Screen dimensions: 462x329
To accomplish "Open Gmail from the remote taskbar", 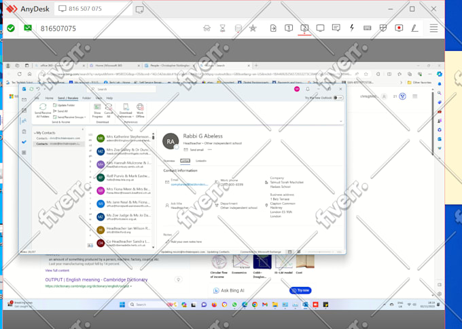I will (x=265, y=305).
